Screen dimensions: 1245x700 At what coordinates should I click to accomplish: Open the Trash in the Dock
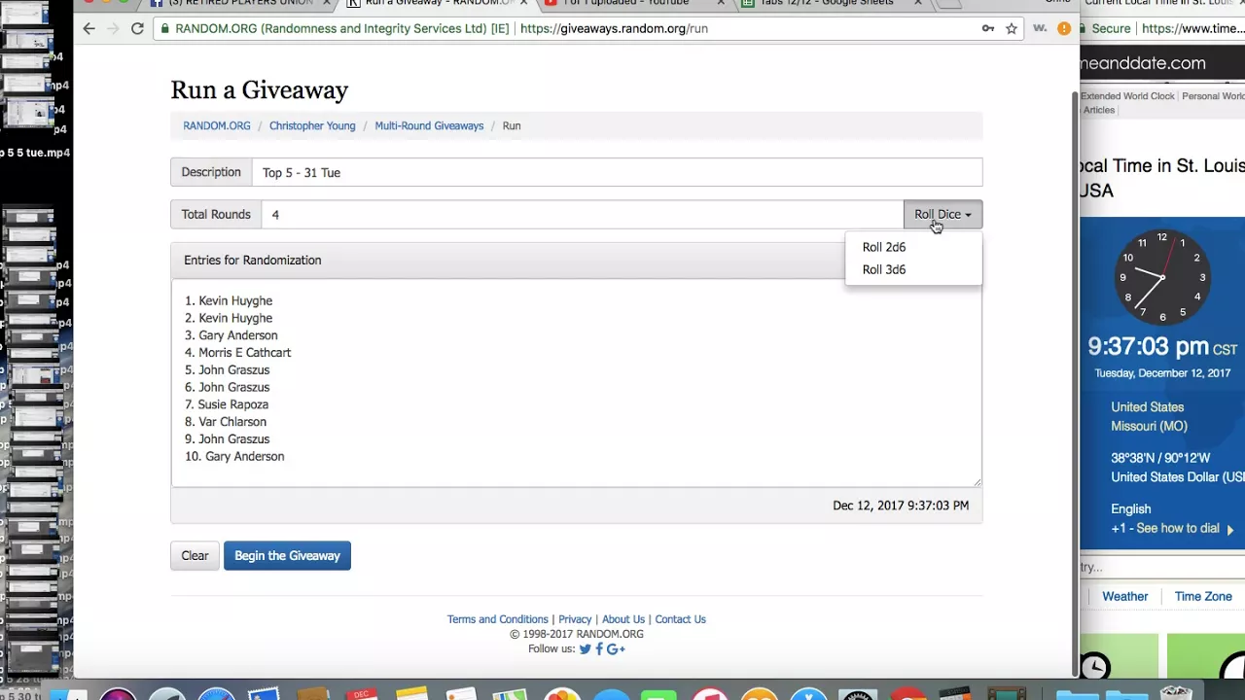1176,693
